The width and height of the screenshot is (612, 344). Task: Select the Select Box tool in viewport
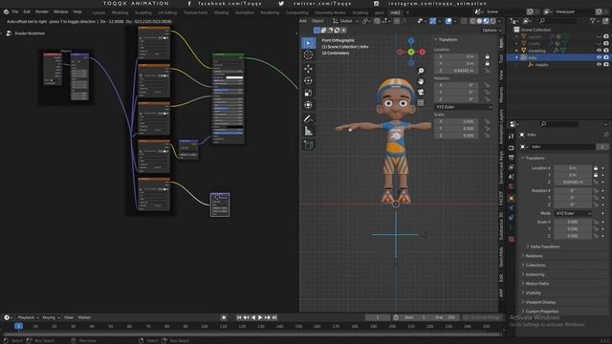(x=308, y=43)
